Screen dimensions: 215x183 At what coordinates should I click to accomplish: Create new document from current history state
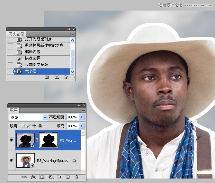point(47,77)
